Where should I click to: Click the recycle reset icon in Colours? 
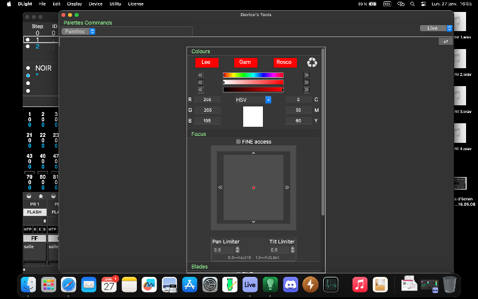(x=312, y=62)
